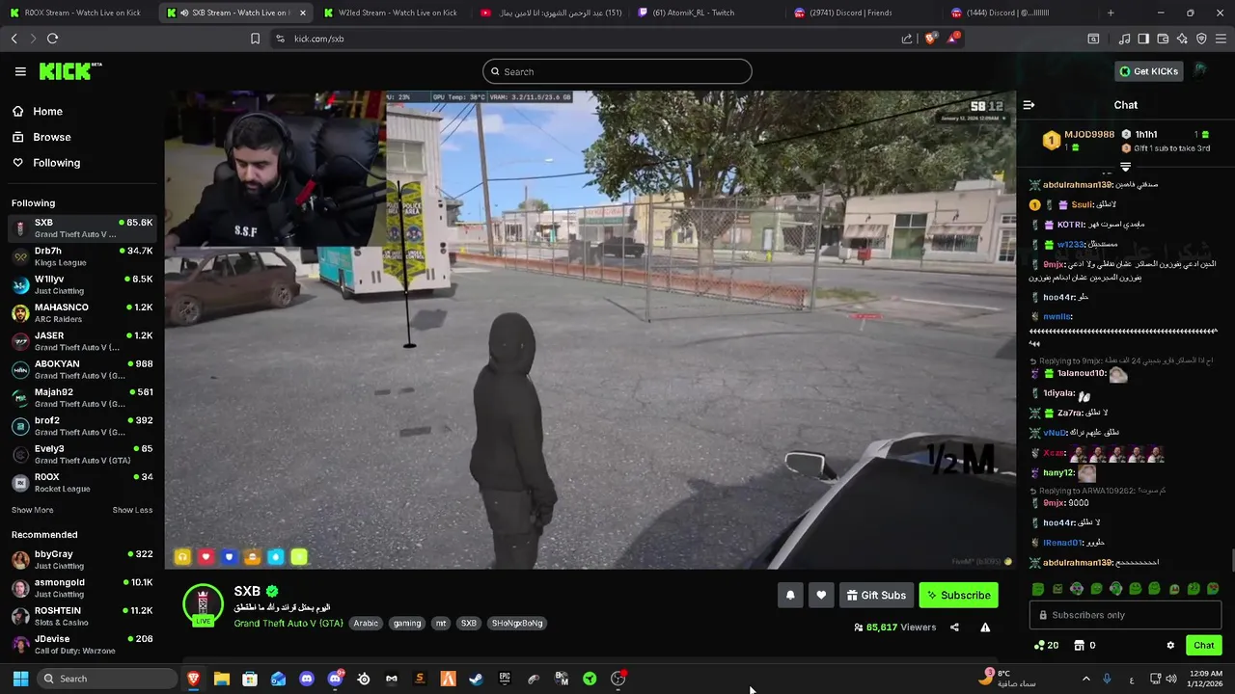Open the Kick hamburger sidebar menu
The width and height of the screenshot is (1235, 694).
20,71
